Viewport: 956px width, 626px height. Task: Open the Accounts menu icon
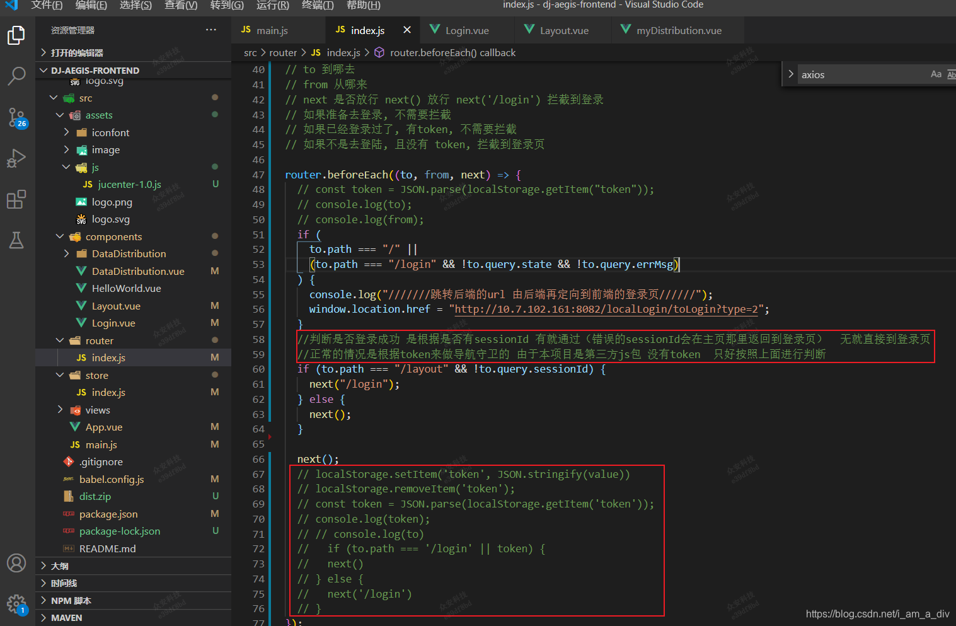coord(16,563)
